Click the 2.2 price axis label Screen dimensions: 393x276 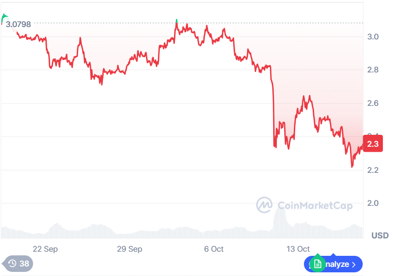[x=373, y=170]
